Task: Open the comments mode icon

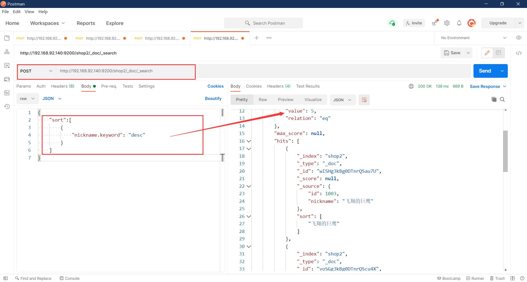Action: (498, 53)
